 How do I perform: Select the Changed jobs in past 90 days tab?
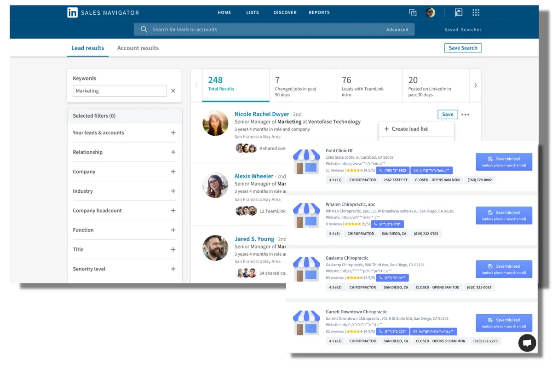coord(303,85)
